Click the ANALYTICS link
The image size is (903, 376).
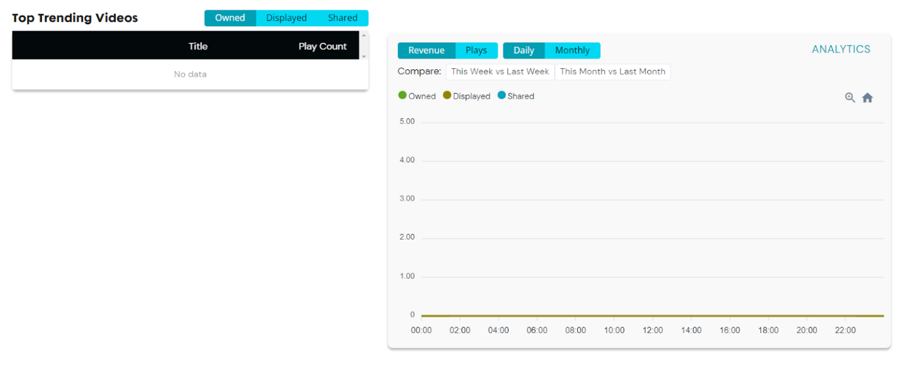coord(841,49)
